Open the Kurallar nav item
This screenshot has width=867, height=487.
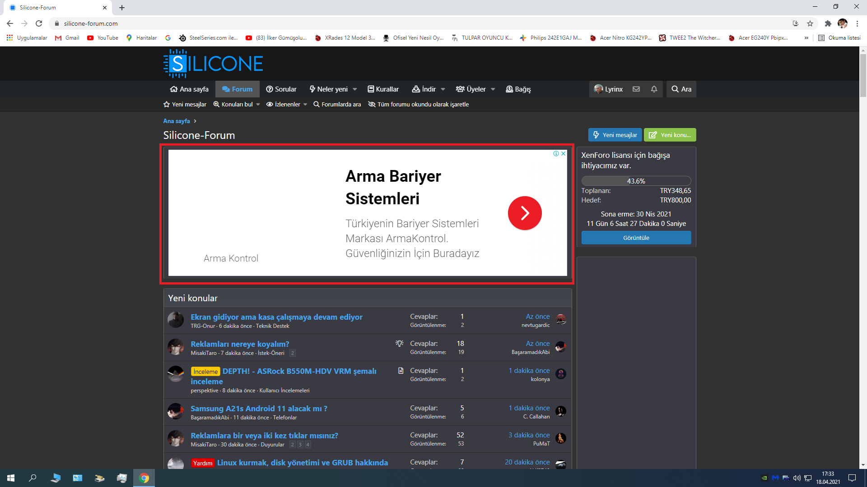tap(383, 89)
